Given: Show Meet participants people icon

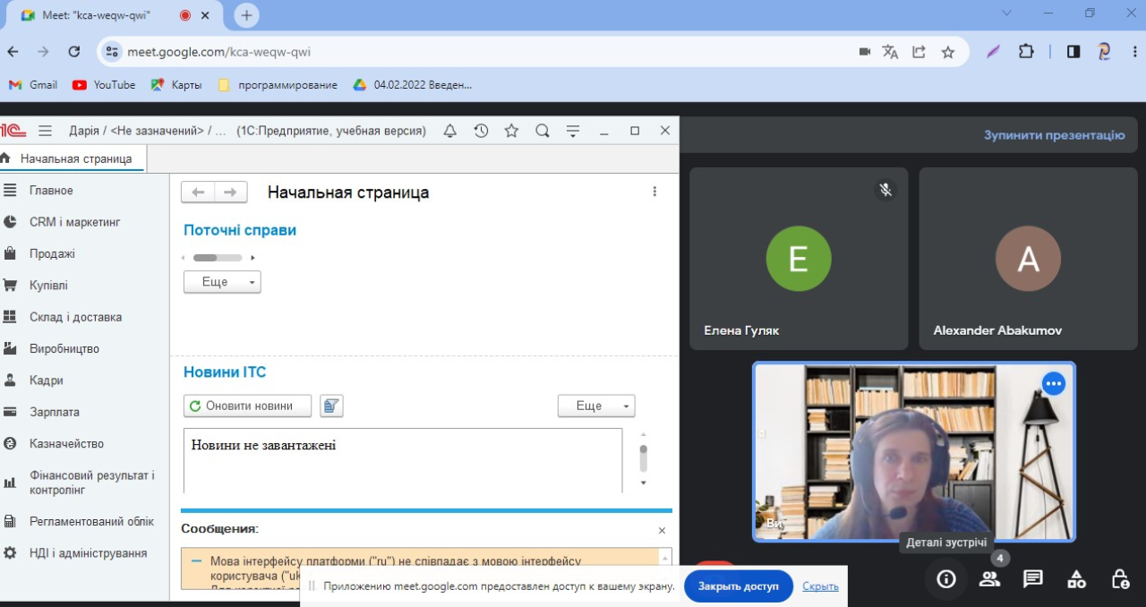Looking at the screenshot, I should click(989, 578).
